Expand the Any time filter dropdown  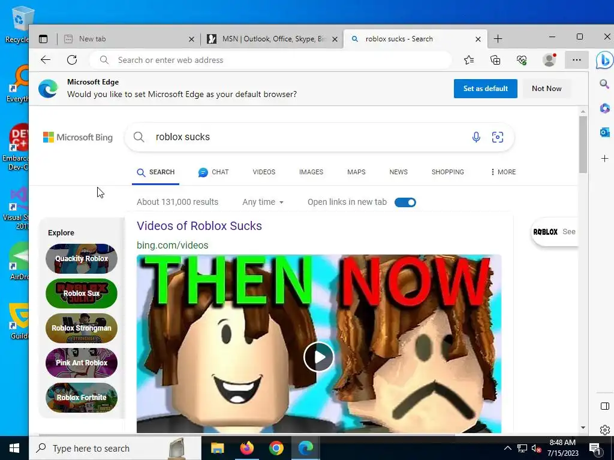pos(263,202)
